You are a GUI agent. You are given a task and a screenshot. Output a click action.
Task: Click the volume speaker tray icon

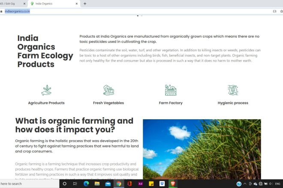(x=271, y=184)
